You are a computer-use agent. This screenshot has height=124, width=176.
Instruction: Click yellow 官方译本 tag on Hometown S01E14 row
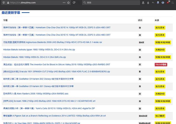(160, 28)
